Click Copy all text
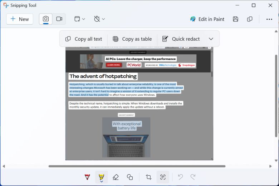The width and height of the screenshot is (279, 186). click(84, 39)
